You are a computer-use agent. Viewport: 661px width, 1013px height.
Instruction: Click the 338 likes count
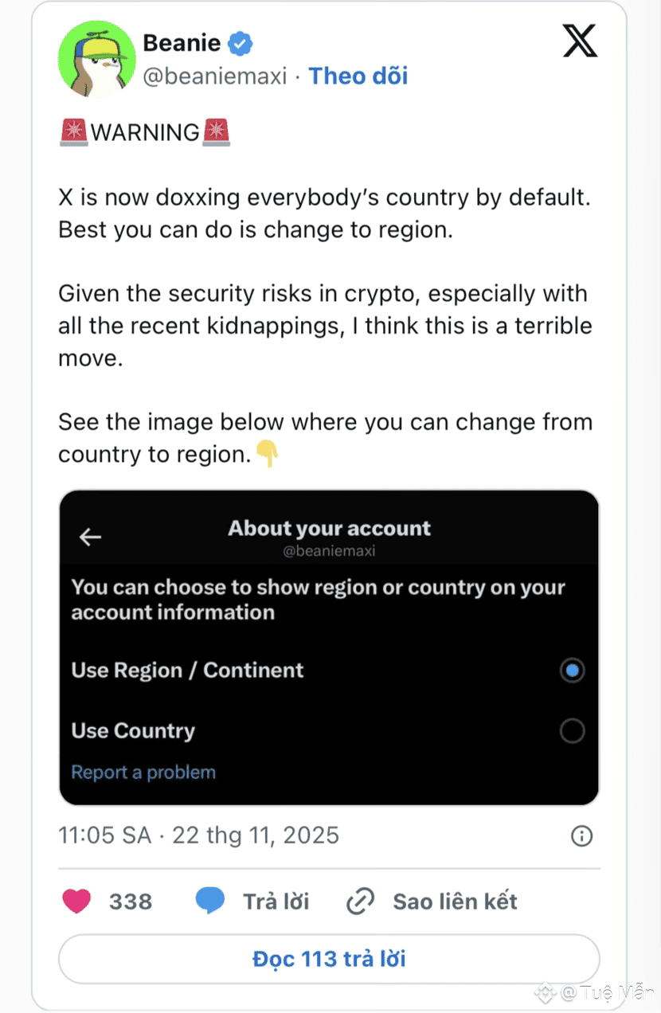[x=131, y=902]
